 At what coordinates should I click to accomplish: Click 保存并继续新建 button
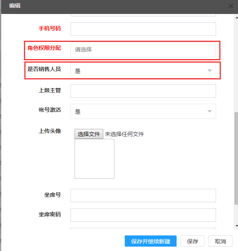tap(151, 241)
